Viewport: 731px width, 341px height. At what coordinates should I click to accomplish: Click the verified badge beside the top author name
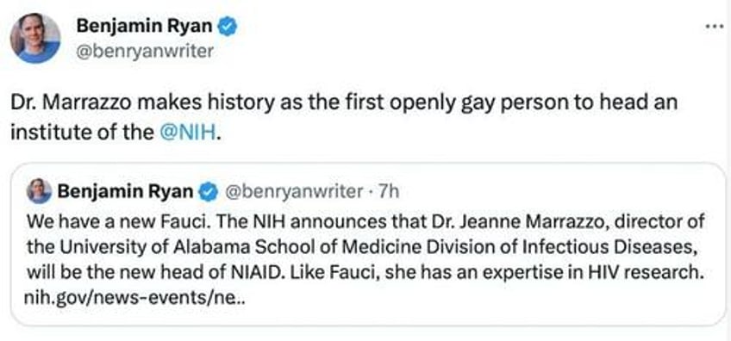point(228,28)
